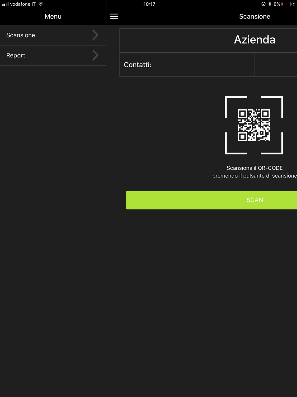Tap the vodafone IT carrier label
The width and height of the screenshot is (297, 397).
tap(23, 4)
